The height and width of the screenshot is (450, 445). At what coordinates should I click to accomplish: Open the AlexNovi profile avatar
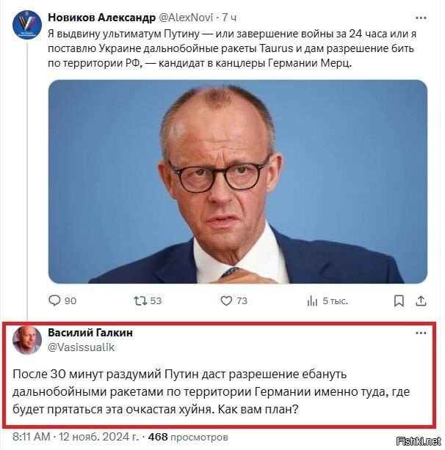click(x=27, y=25)
